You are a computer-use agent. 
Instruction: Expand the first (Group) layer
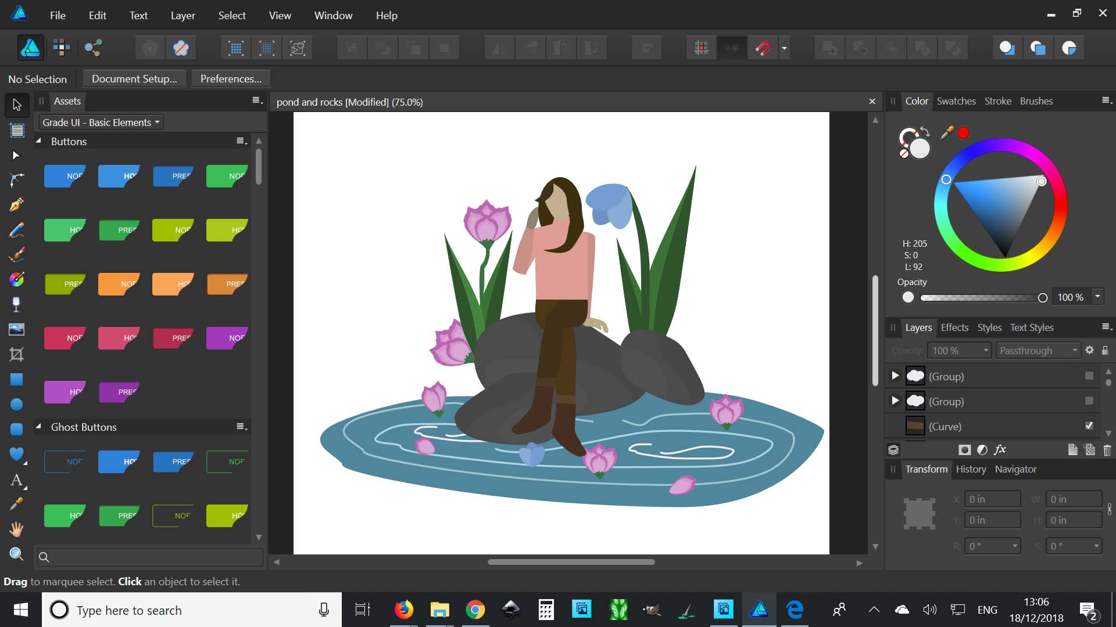895,376
